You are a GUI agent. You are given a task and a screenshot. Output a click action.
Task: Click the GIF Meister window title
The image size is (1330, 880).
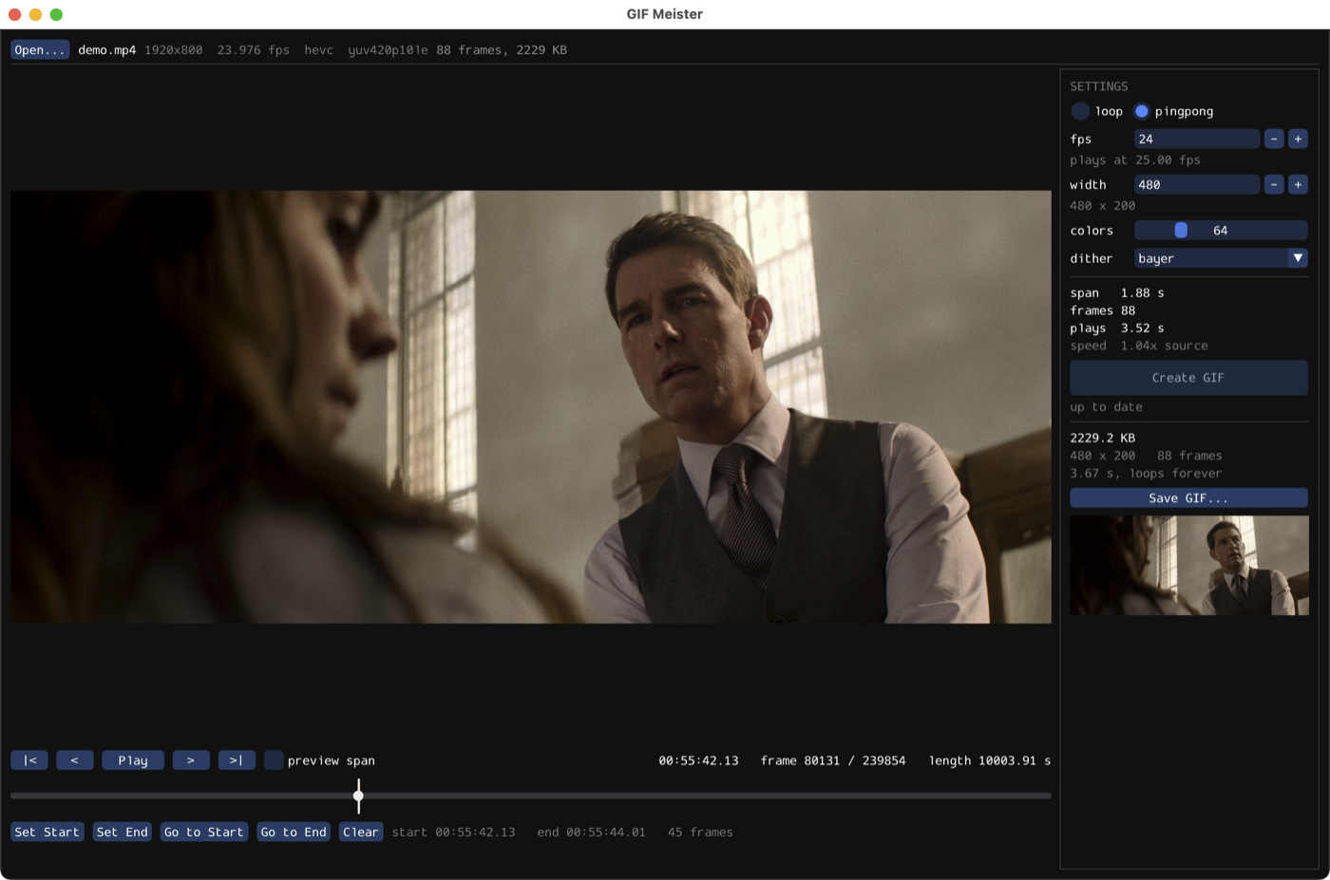pyautogui.click(x=665, y=14)
